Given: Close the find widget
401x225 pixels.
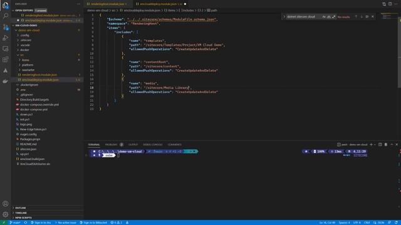Looking at the screenshot, I should click(x=373, y=17).
